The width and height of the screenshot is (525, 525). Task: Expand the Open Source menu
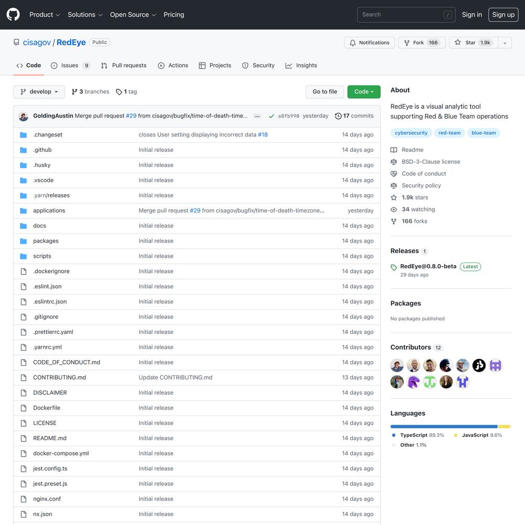[133, 15]
